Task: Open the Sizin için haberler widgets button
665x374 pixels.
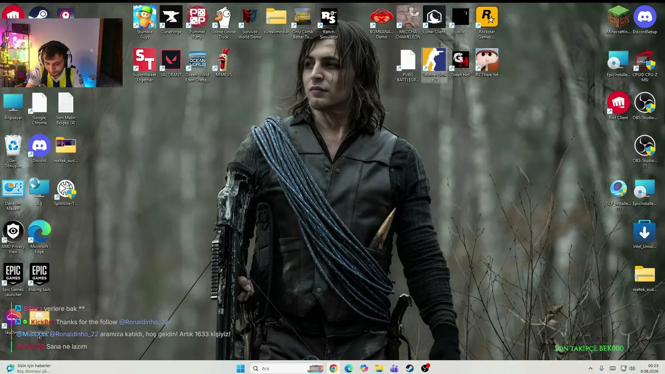Action: [29, 368]
